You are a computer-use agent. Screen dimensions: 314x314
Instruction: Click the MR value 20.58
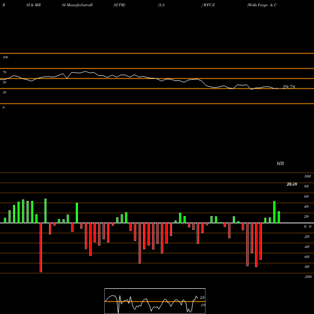[x=292, y=184]
